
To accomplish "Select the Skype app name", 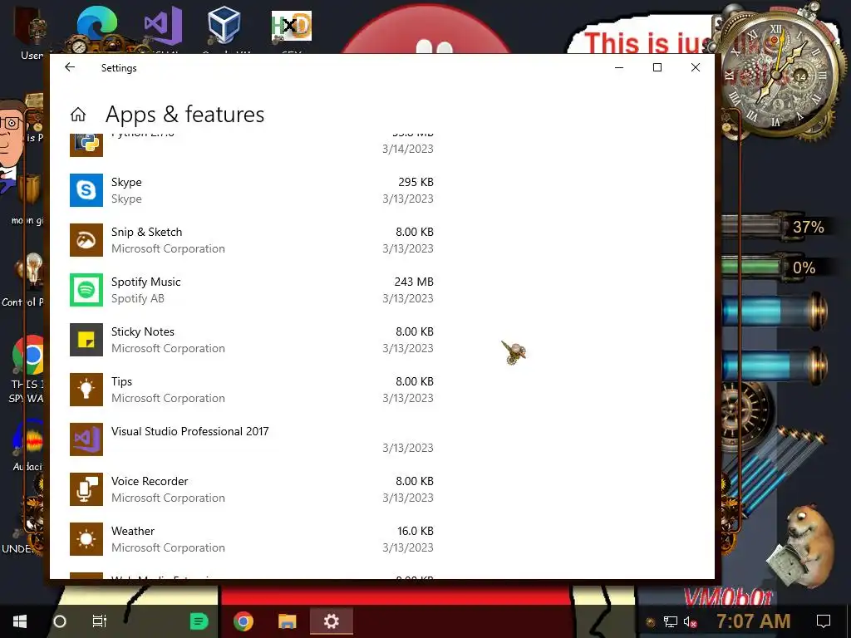I will click(x=126, y=182).
